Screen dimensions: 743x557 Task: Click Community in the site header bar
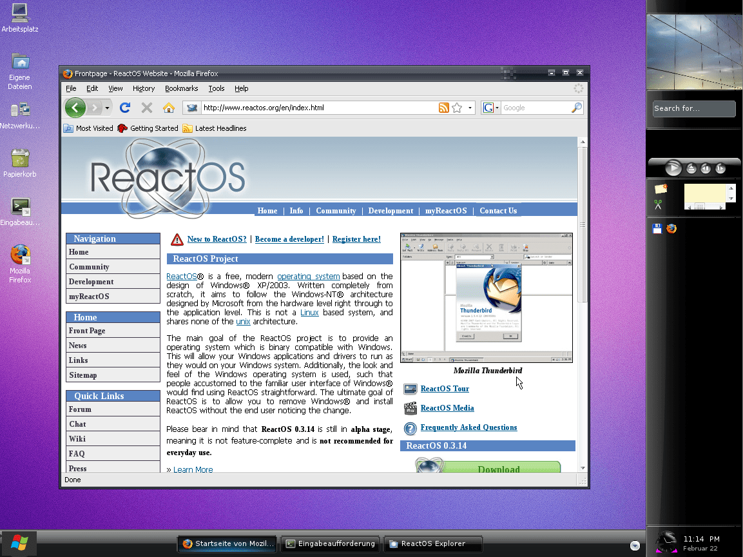click(x=336, y=210)
